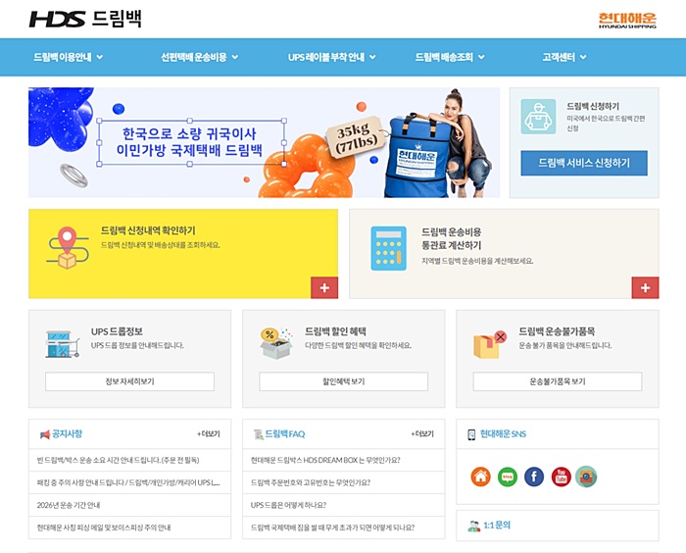Expand chevron next to UPS 레이블 부착 안내
The height and width of the screenshot is (553, 686).
pos(372,57)
